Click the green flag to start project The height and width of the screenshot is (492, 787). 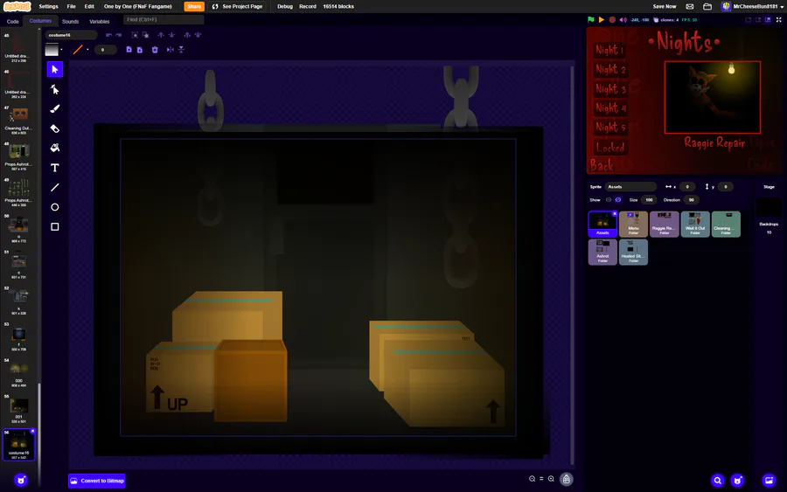pyautogui.click(x=591, y=19)
